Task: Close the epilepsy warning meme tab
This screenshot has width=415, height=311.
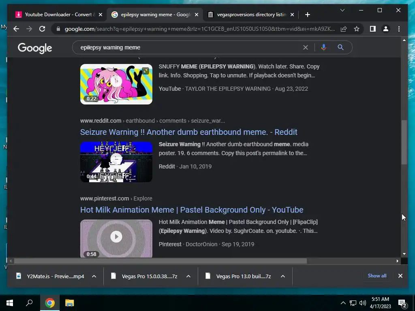Action: (x=197, y=15)
